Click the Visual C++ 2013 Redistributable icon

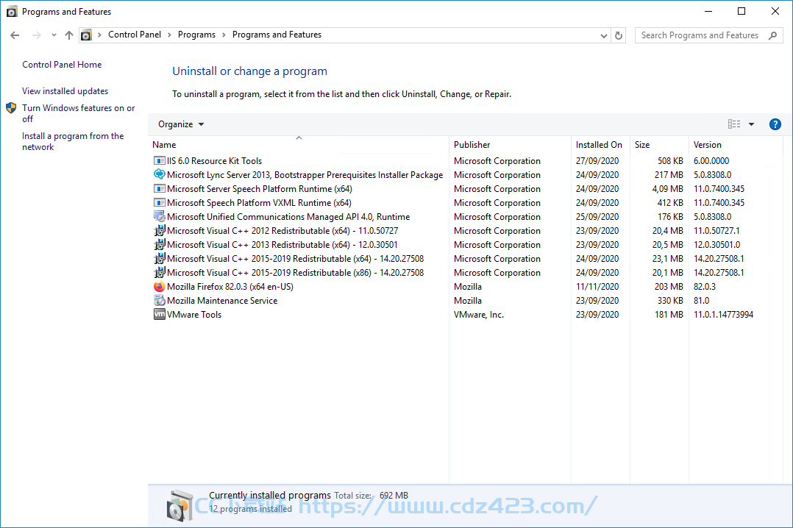(x=160, y=245)
